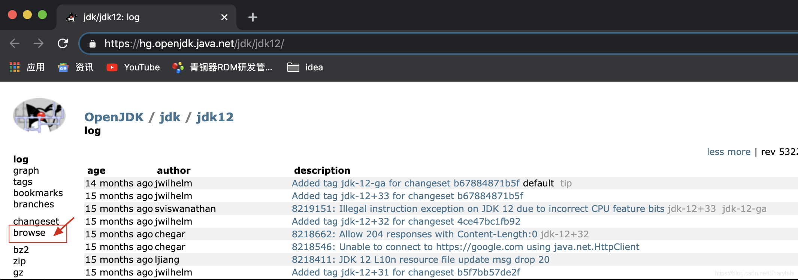Click the browser forward arrow

tap(39, 43)
